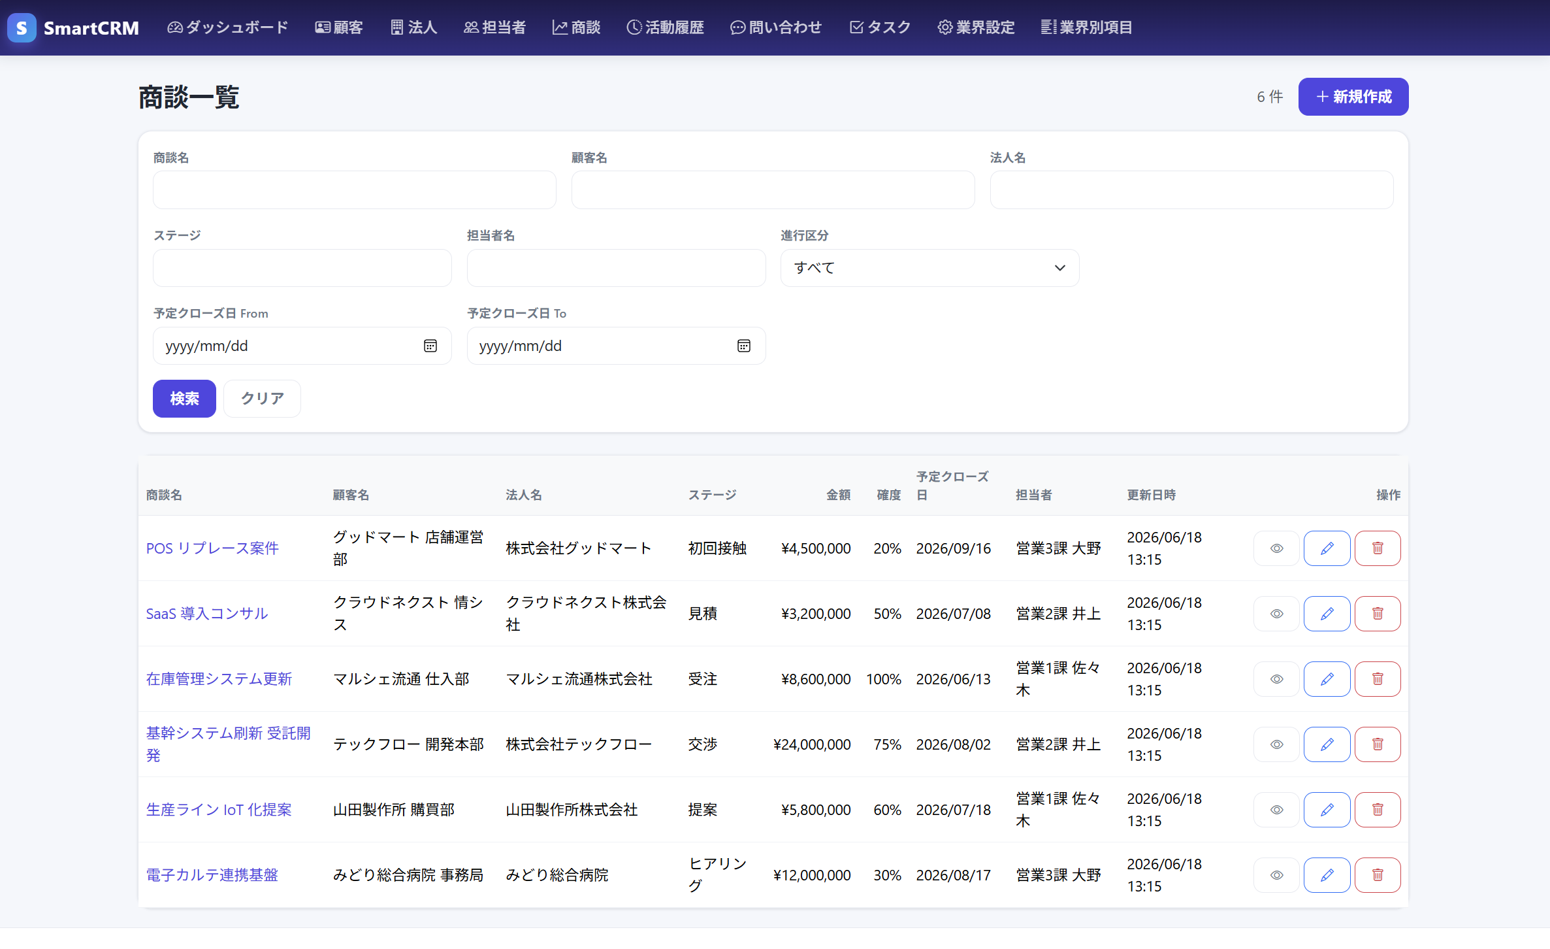Click the SmartCRM logo icon
The image size is (1550, 949).
(22, 27)
